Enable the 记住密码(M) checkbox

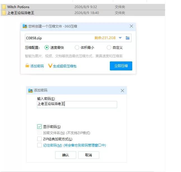coord(40,145)
